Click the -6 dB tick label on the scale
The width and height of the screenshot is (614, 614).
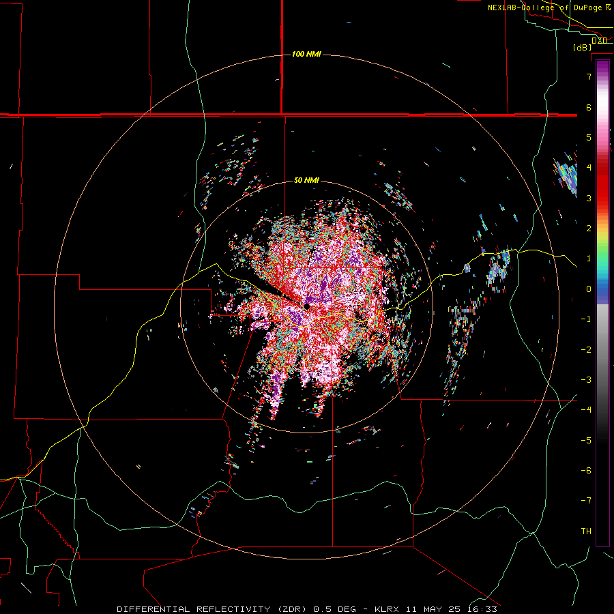[x=586, y=471]
